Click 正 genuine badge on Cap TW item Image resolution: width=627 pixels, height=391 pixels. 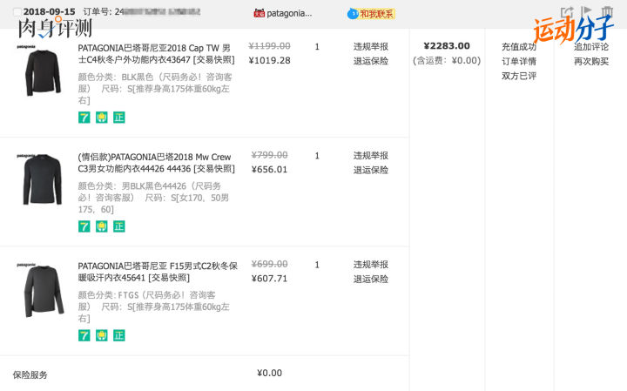pyautogui.click(x=119, y=118)
